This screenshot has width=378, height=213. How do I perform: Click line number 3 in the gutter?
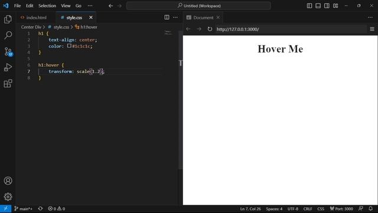point(29,46)
